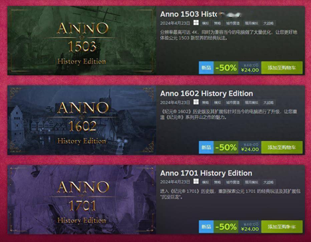The width and height of the screenshot is (311, 242).
Task: Select 策略 tag under Anno 1602
Action: pyautogui.click(x=205, y=102)
